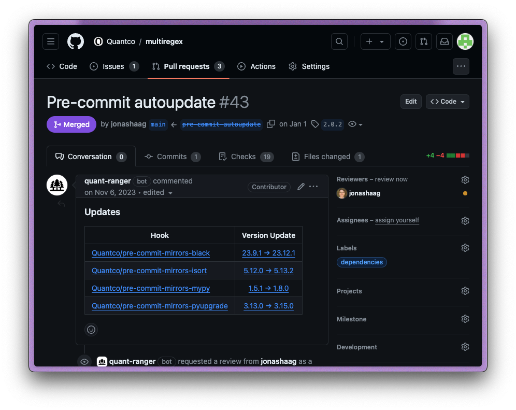Click jonashaag pending review status dot
Viewport: 516px width, 410px height.
[x=465, y=193]
